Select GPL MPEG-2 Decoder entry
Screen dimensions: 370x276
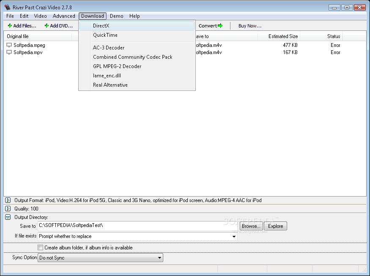137,66
